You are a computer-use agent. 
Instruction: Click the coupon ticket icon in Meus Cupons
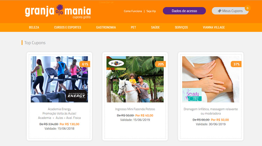tap(220, 11)
